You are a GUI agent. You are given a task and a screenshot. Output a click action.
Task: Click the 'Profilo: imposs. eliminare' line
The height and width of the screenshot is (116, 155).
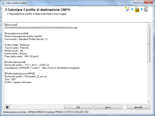[18, 82]
